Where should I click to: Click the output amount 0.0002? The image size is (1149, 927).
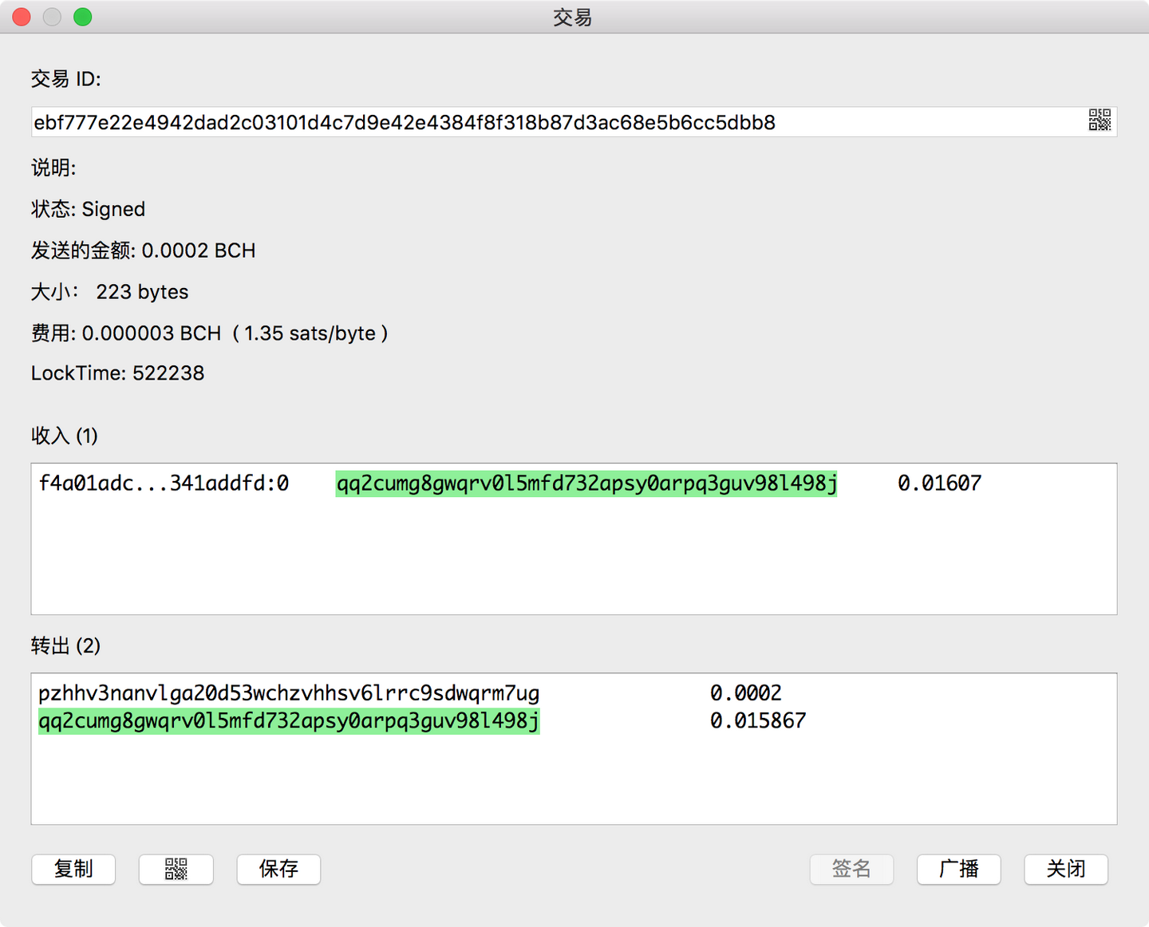tap(746, 693)
